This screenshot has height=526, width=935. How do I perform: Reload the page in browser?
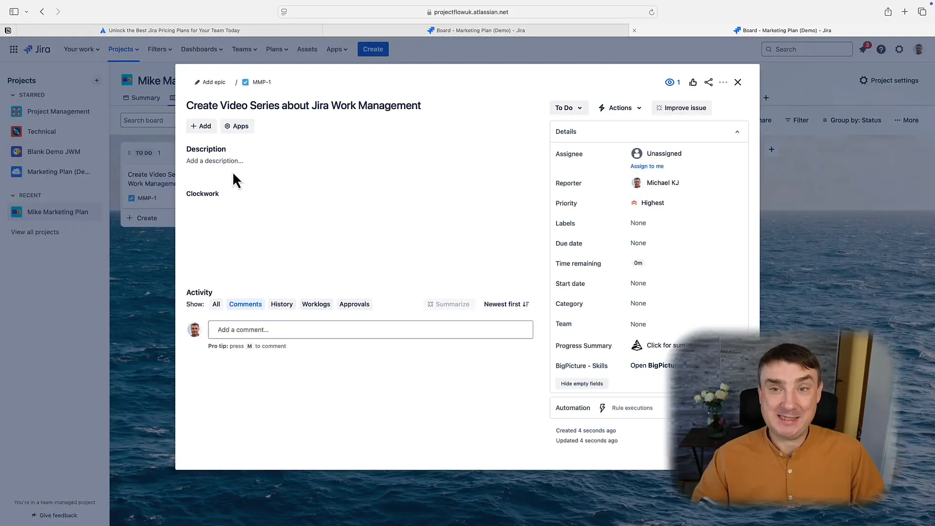[652, 12]
